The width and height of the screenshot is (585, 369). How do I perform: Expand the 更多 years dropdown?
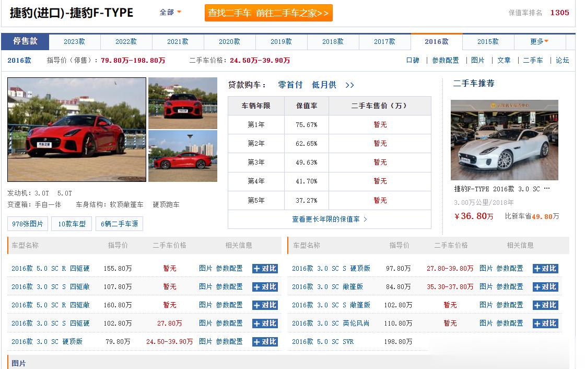[540, 42]
